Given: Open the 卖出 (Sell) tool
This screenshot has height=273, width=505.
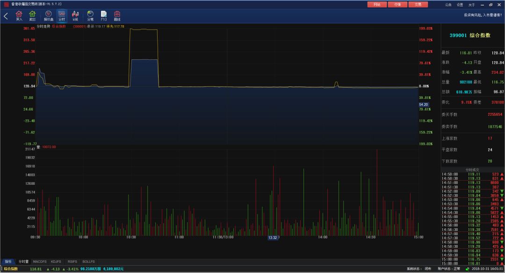Looking at the screenshot, I should 32,16.
